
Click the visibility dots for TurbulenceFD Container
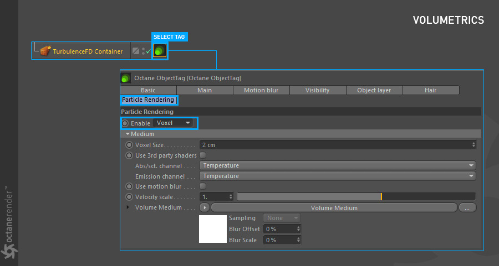[143, 51]
